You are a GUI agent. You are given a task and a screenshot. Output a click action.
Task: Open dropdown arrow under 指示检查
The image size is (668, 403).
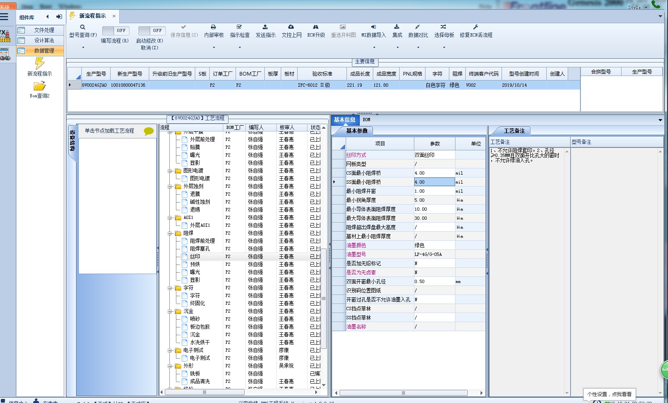(x=240, y=48)
